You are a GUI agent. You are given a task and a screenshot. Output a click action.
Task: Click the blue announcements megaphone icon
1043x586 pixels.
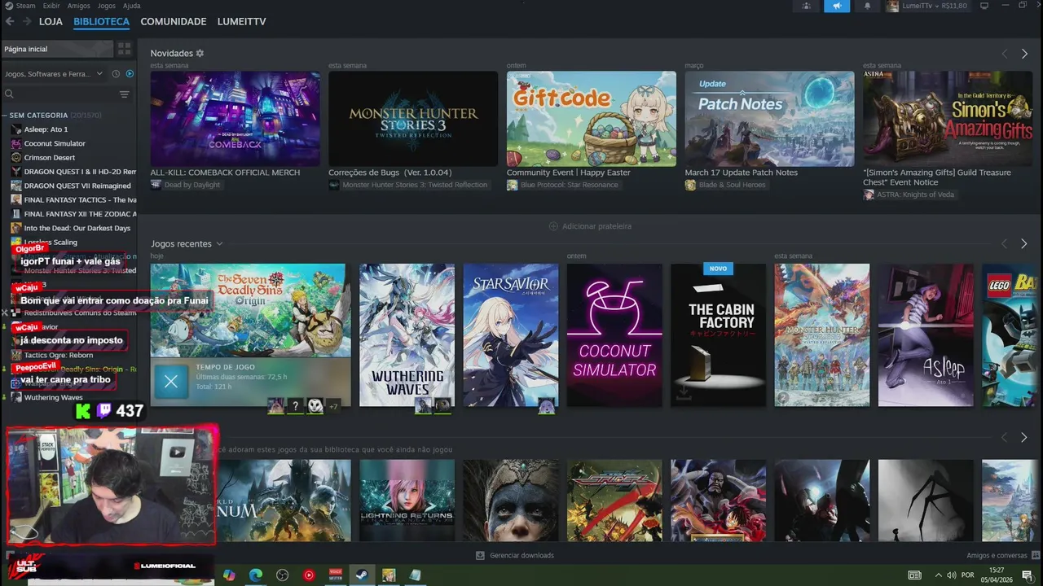click(x=837, y=6)
